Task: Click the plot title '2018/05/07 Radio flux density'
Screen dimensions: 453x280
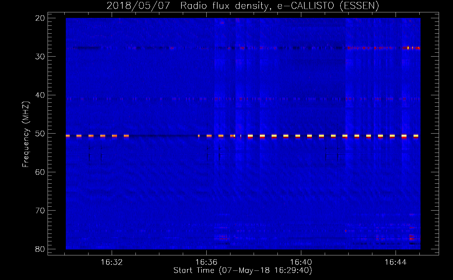Action: coord(242,6)
